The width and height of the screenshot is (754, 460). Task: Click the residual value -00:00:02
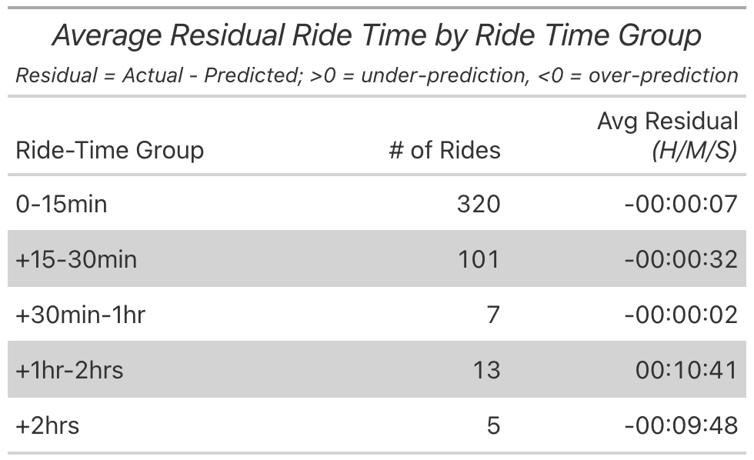click(680, 315)
